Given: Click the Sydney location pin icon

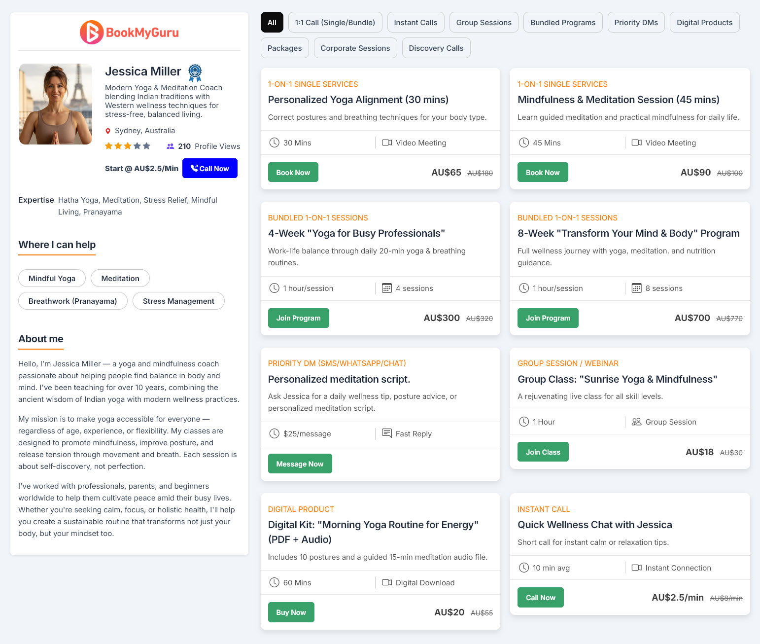Looking at the screenshot, I should (x=108, y=131).
